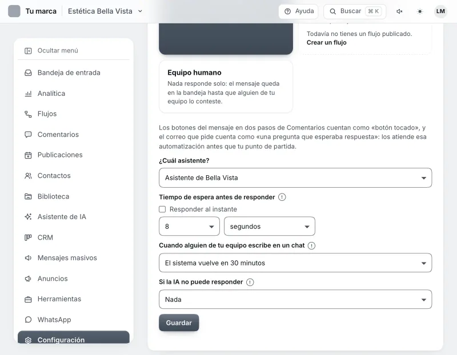Image resolution: width=457 pixels, height=355 pixels.
Task: Open El sistema vuelve en 30 minutos dropdown
Action: 295,263
